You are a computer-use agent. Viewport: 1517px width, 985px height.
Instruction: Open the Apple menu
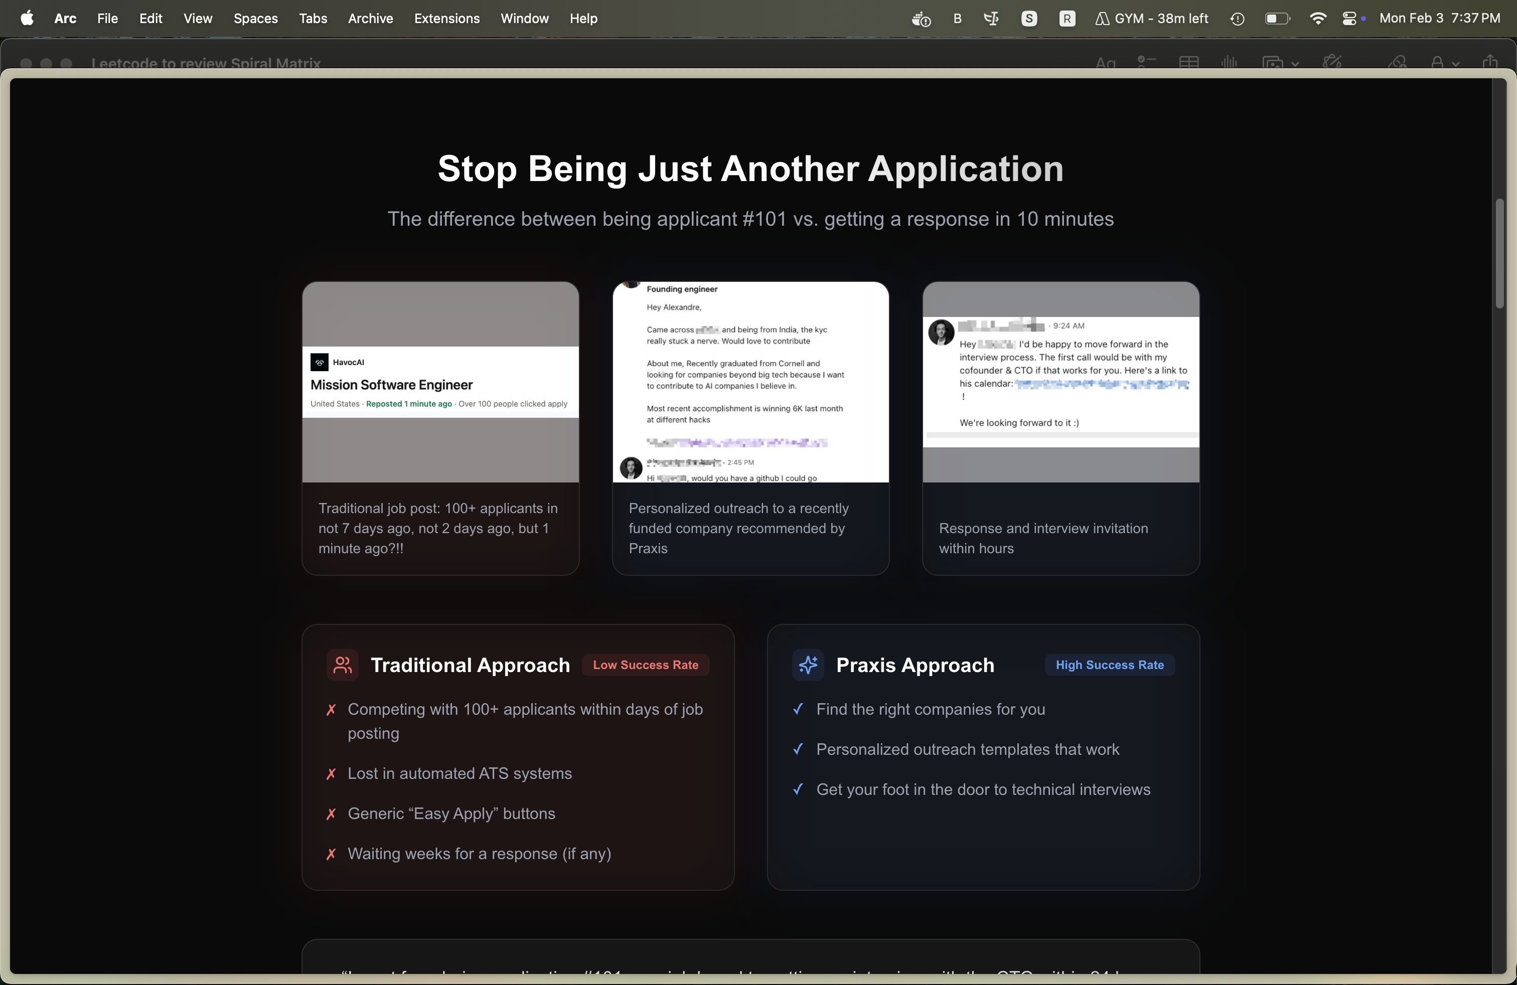(27, 18)
